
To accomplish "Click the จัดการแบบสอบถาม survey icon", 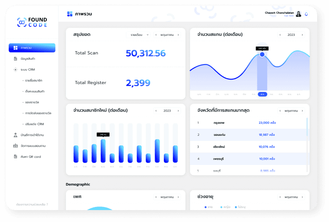I will tap(15, 146).
